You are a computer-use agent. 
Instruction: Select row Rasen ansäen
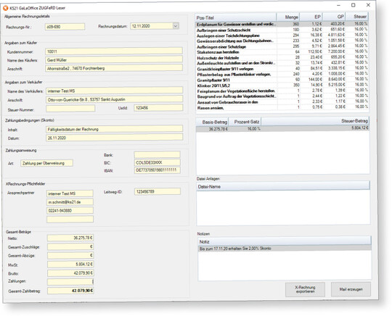point(282,107)
